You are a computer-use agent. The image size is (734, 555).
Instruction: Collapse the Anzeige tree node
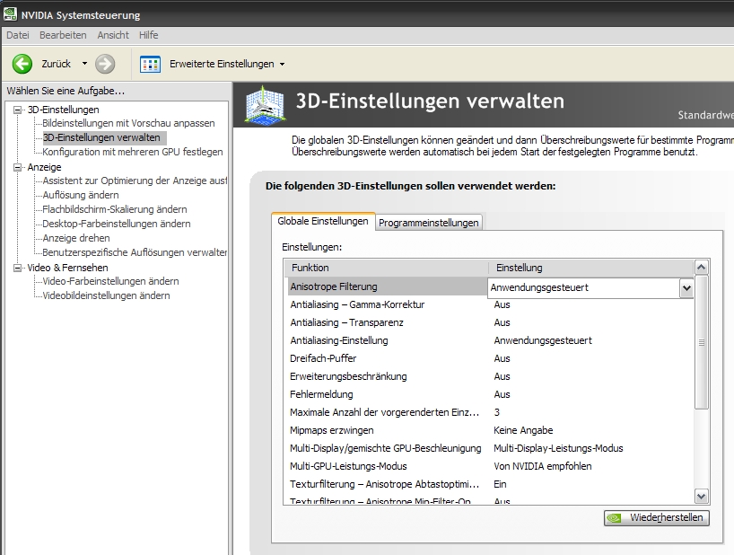pos(18,167)
